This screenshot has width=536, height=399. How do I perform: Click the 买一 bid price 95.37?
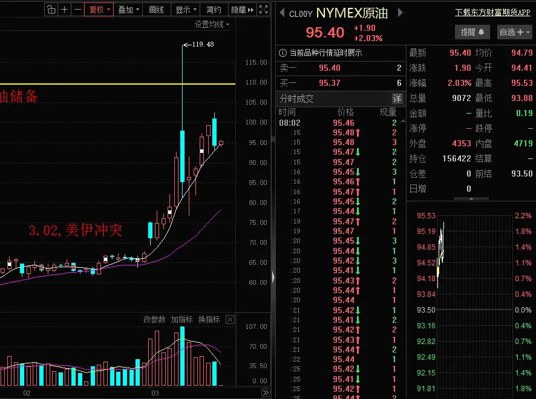pyautogui.click(x=330, y=83)
